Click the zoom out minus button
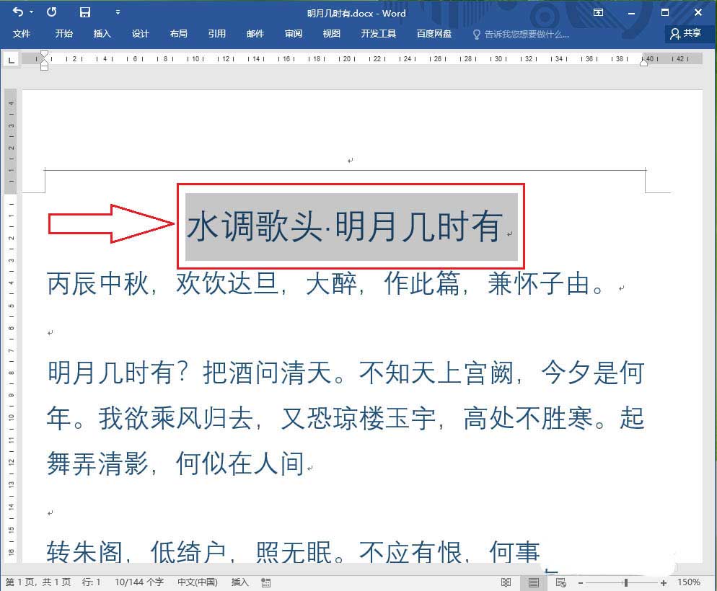Screen dimensions: 717x591 [x=581, y=583]
